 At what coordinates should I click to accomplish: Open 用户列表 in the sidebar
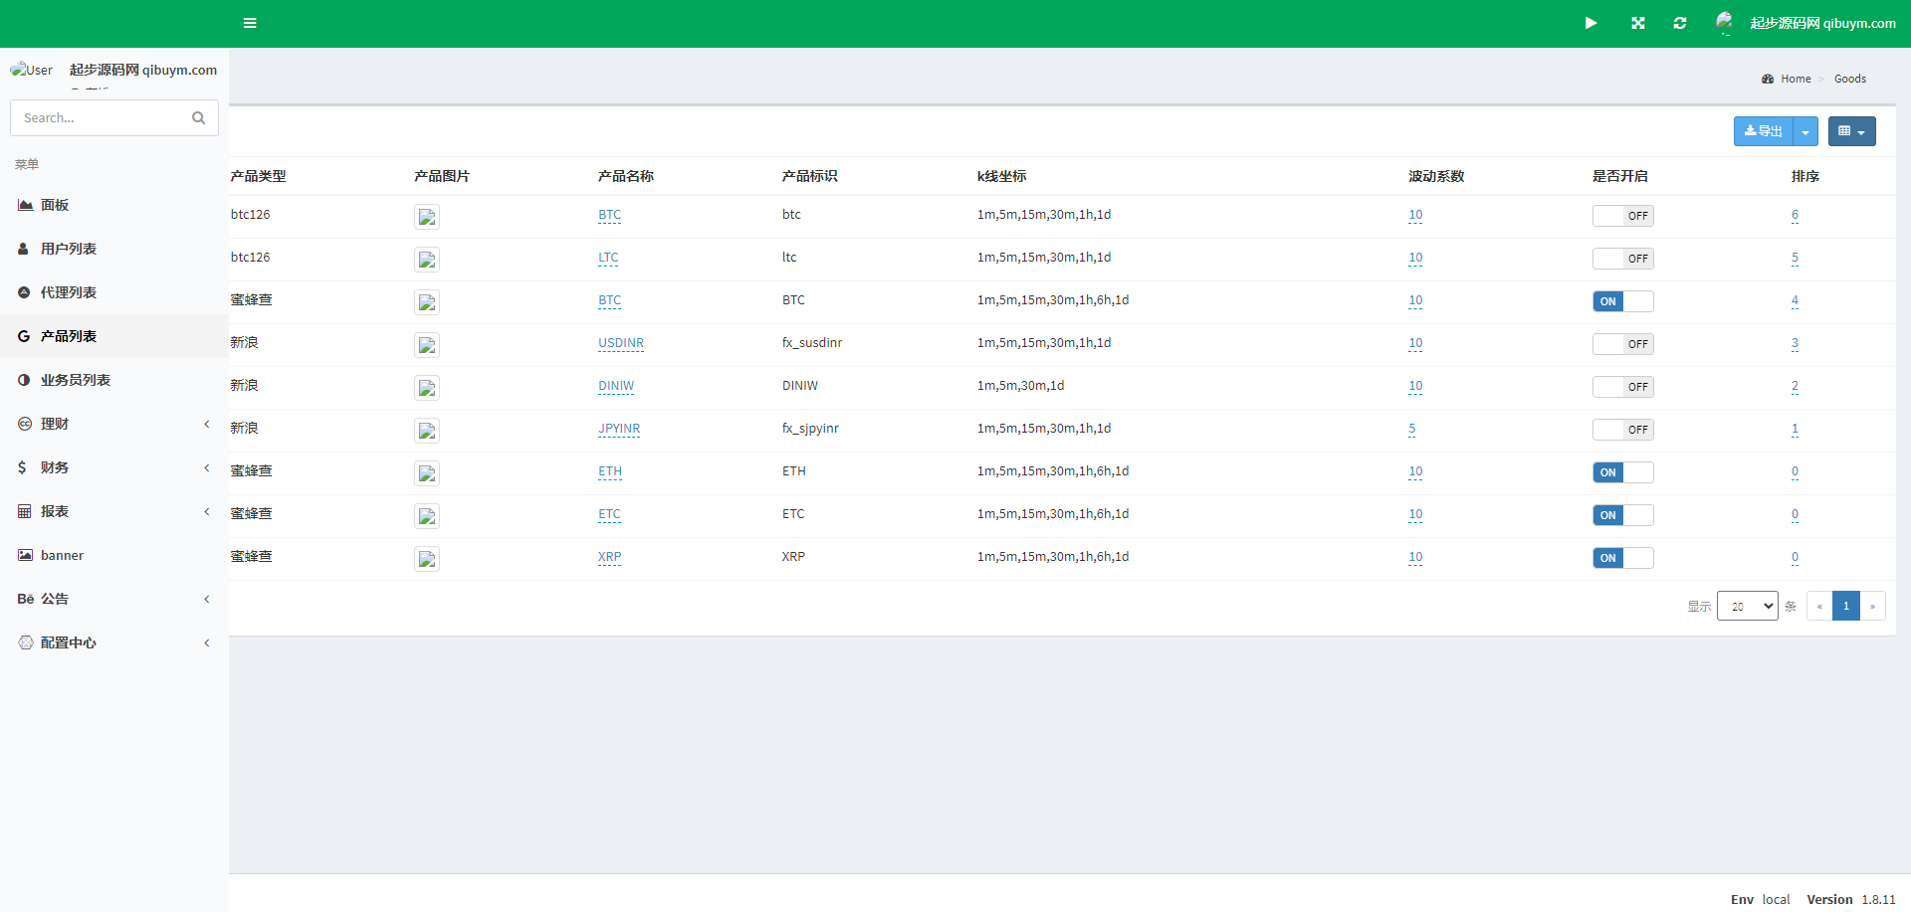click(x=68, y=249)
